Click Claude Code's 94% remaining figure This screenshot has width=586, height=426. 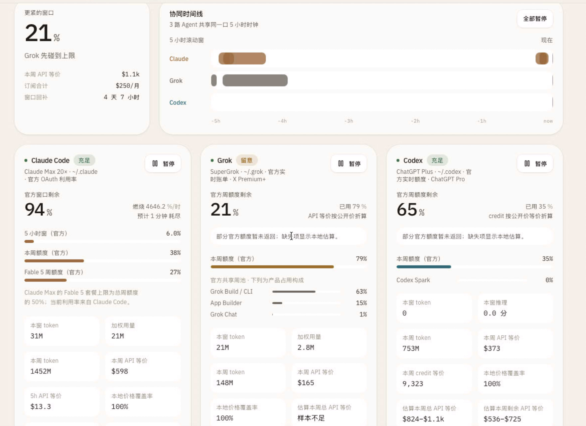38,210
